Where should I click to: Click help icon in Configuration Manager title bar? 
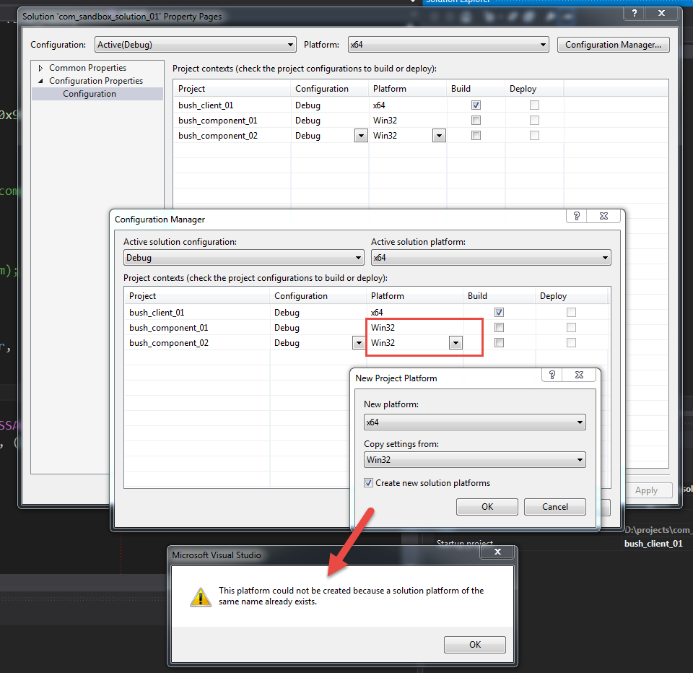(576, 216)
